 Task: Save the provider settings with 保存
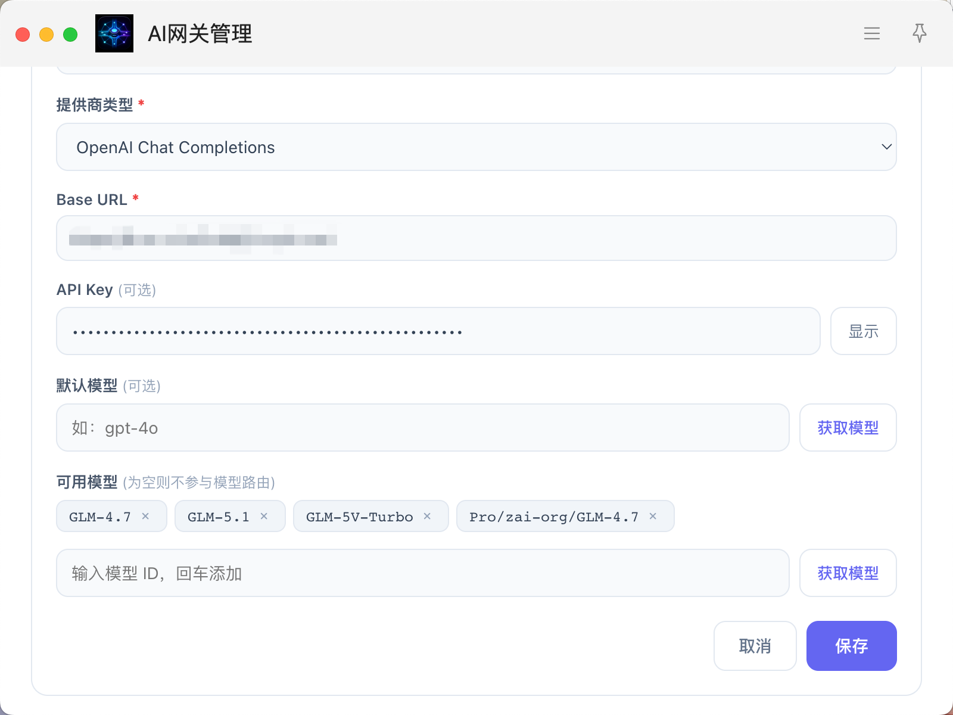[x=852, y=646]
